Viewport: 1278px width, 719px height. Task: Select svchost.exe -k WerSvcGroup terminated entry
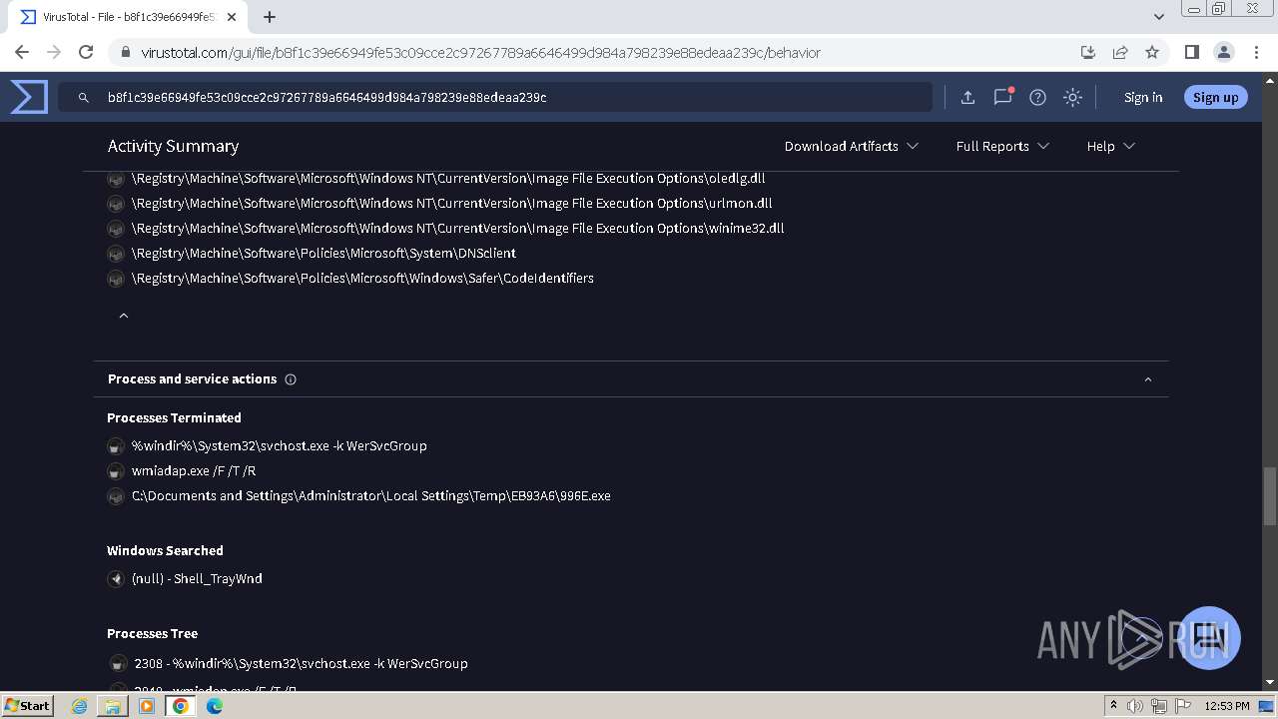click(x=280, y=445)
